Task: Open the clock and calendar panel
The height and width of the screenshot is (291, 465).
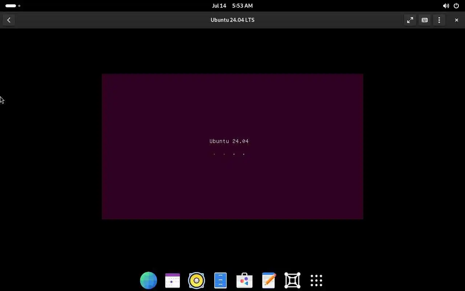Action: coord(232,6)
